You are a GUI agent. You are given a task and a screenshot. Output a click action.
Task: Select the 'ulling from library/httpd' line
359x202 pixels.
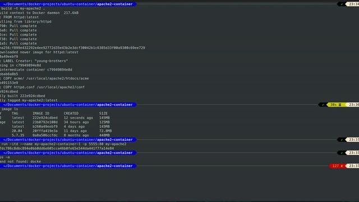26,21
